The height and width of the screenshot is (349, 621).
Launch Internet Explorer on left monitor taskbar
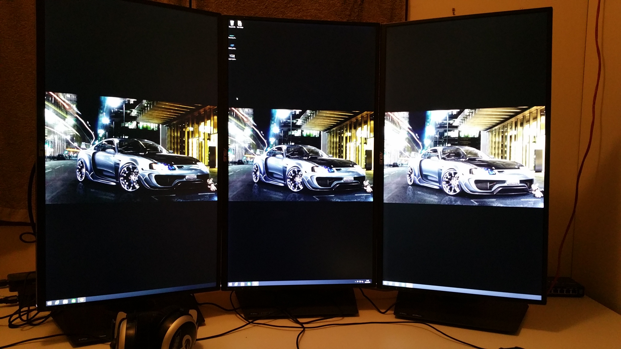pyautogui.click(x=57, y=302)
